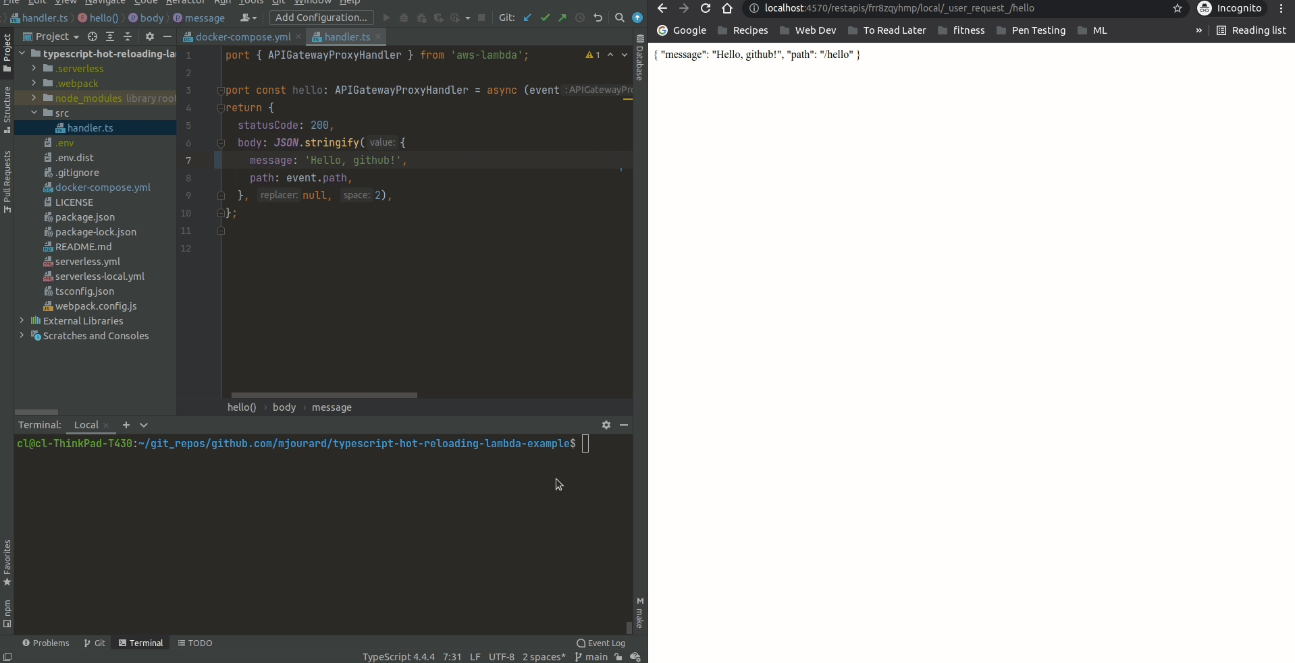1295x663 pixels.
Task: Open terminal settings via the gear icon
Action: click(606, 425)
